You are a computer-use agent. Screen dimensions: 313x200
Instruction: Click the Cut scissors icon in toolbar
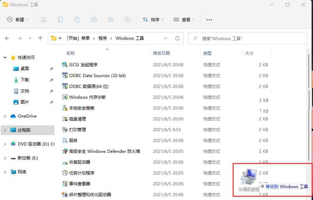[x=44, y=20]
